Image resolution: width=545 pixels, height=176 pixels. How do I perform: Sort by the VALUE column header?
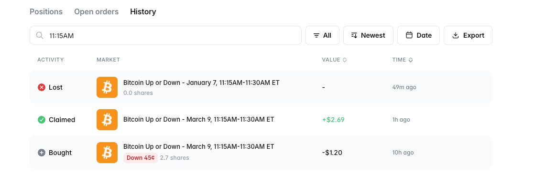[x=334, y=60]
